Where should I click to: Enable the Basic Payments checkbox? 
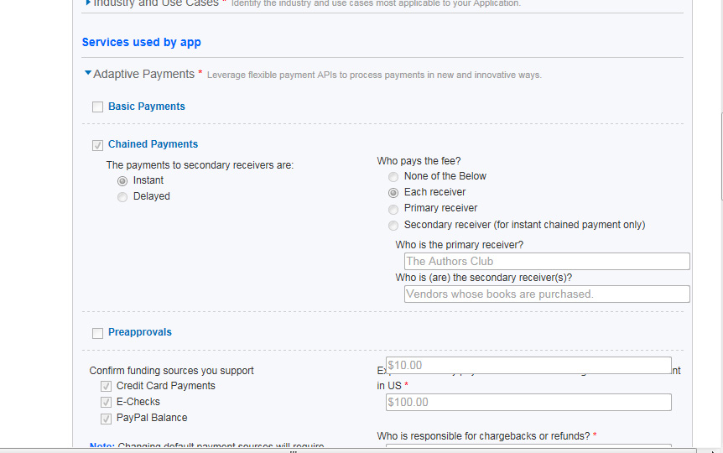pos(98,107)
